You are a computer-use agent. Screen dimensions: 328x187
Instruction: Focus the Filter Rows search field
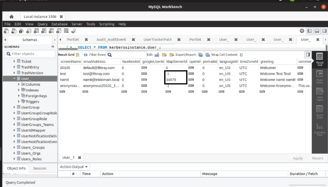pyautogui.click(x=126, y=55)
